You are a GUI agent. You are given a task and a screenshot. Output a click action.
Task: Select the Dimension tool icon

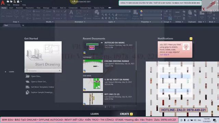coord(79,13)
